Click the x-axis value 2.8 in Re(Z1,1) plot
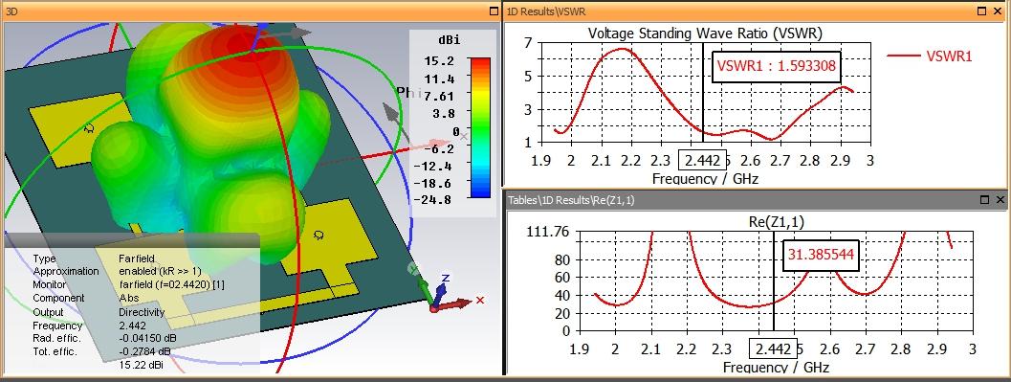This screenshot has height=382, width=1011. tap(901, 348)
